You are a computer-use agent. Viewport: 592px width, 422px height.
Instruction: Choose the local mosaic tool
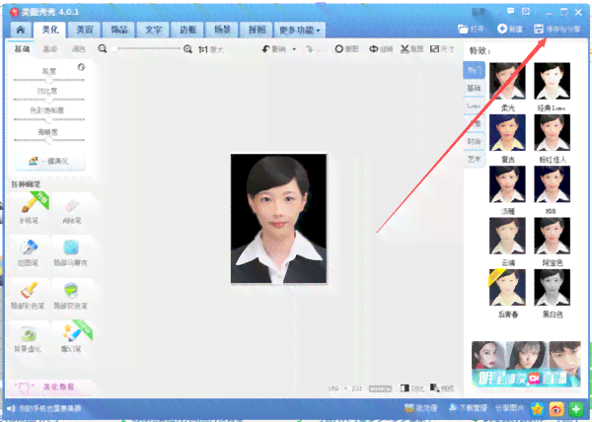click(x=71, y=253)
